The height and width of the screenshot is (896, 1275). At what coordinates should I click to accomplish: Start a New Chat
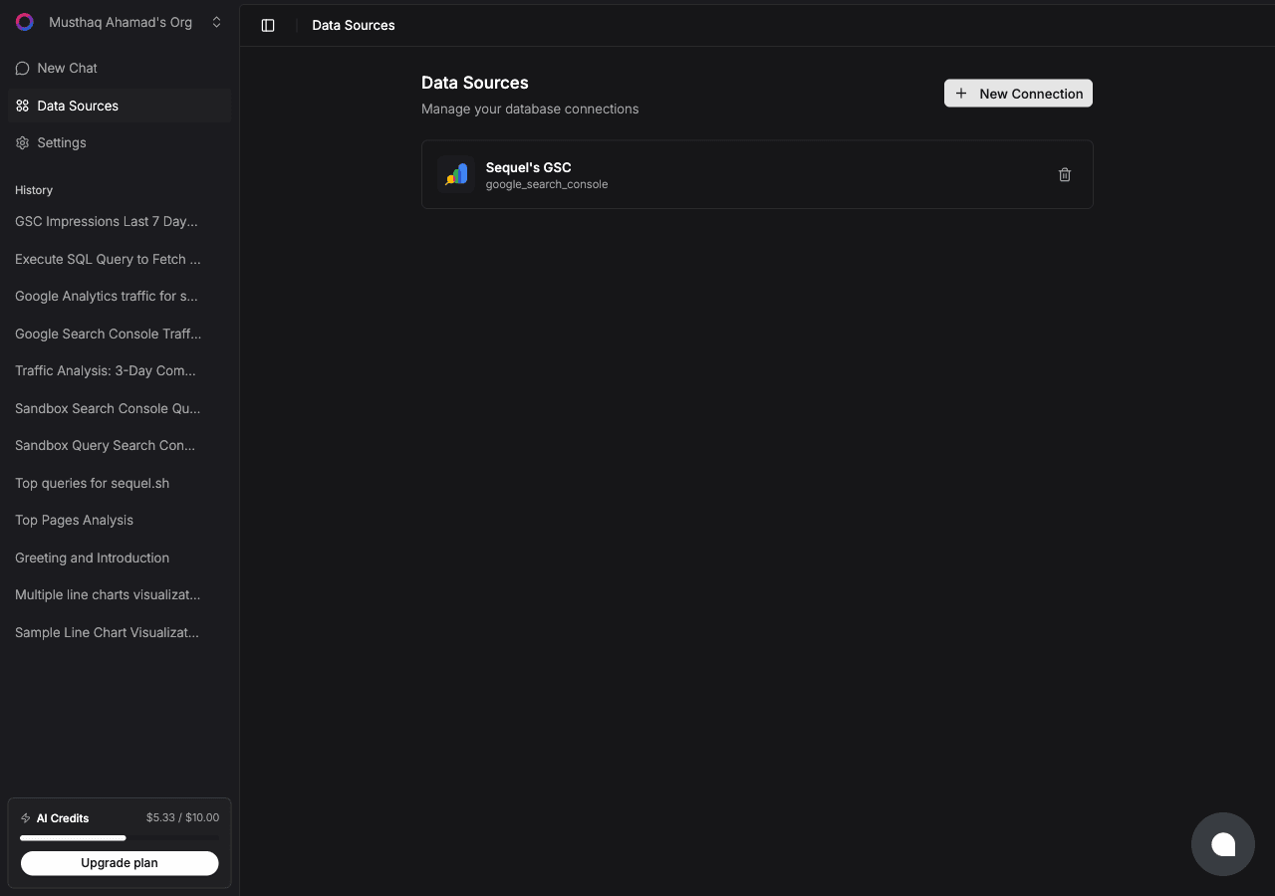point(120,68)
